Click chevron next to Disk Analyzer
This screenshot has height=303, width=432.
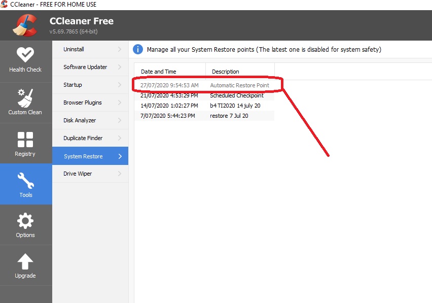[x=120, y=120]
